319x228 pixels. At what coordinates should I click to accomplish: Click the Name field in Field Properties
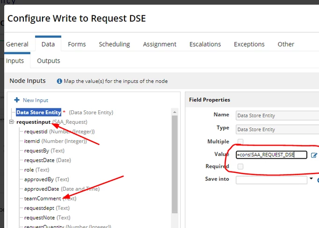(277, 115)
